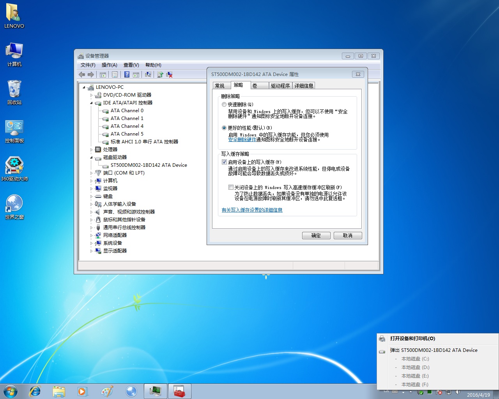
Task: Switch to the 驱动程序 tab
Action: [x=280, y=86]
